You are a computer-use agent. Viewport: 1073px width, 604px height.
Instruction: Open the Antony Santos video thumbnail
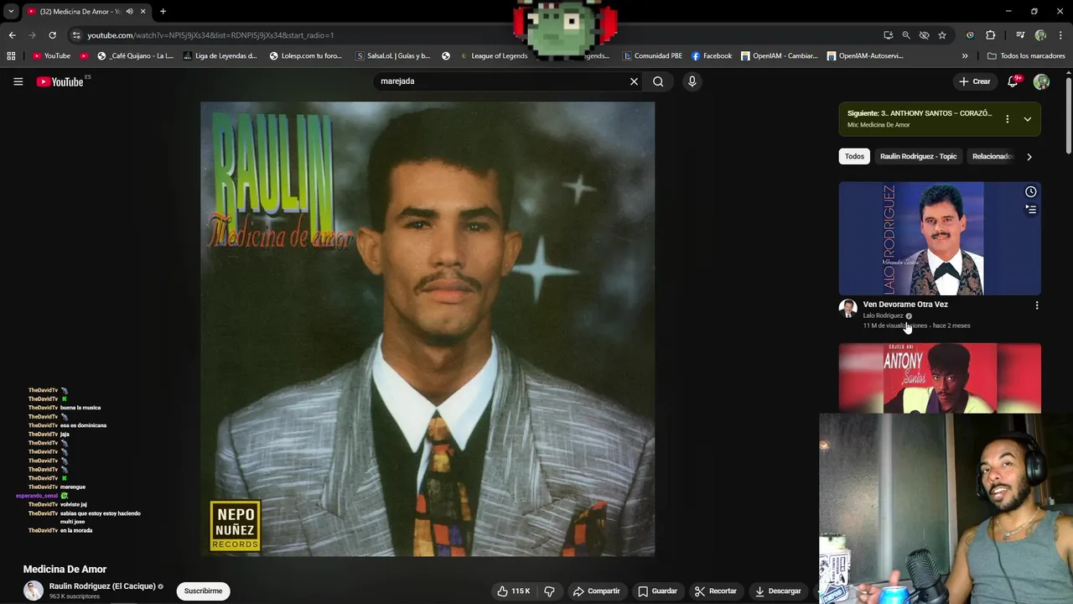coord(940,378)
